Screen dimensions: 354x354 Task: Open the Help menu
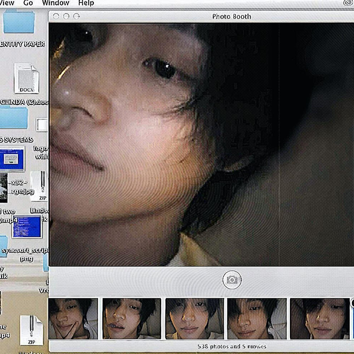[86, 3]
